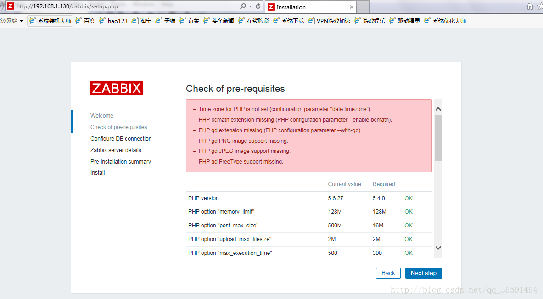Open the browser home page icon

[530, 6]
